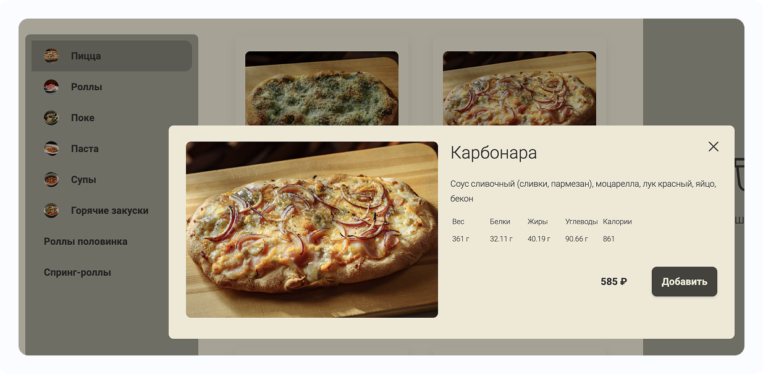Click the pasta dish icon
Screen dimensions: 763x374
[x=51, y=148]
